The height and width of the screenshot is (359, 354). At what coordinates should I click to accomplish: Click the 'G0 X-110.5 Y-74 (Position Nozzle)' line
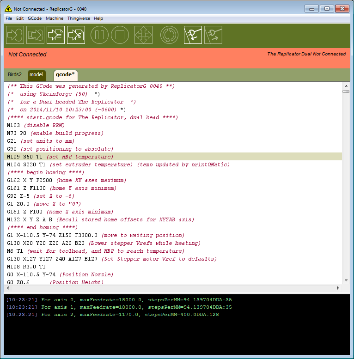[60, 274]
